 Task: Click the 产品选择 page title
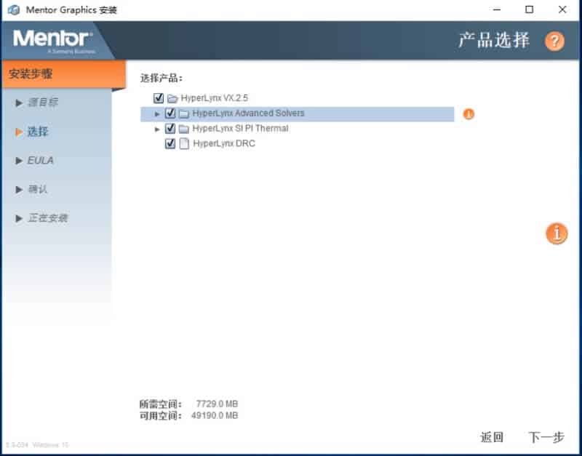pyautogui.click(x=494, y=40)
